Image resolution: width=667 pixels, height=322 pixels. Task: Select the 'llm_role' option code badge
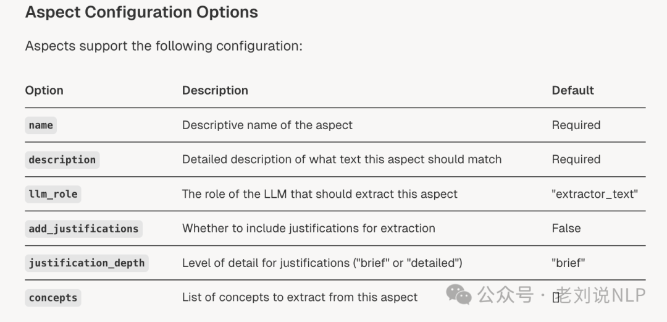click(x=53, y=194)
